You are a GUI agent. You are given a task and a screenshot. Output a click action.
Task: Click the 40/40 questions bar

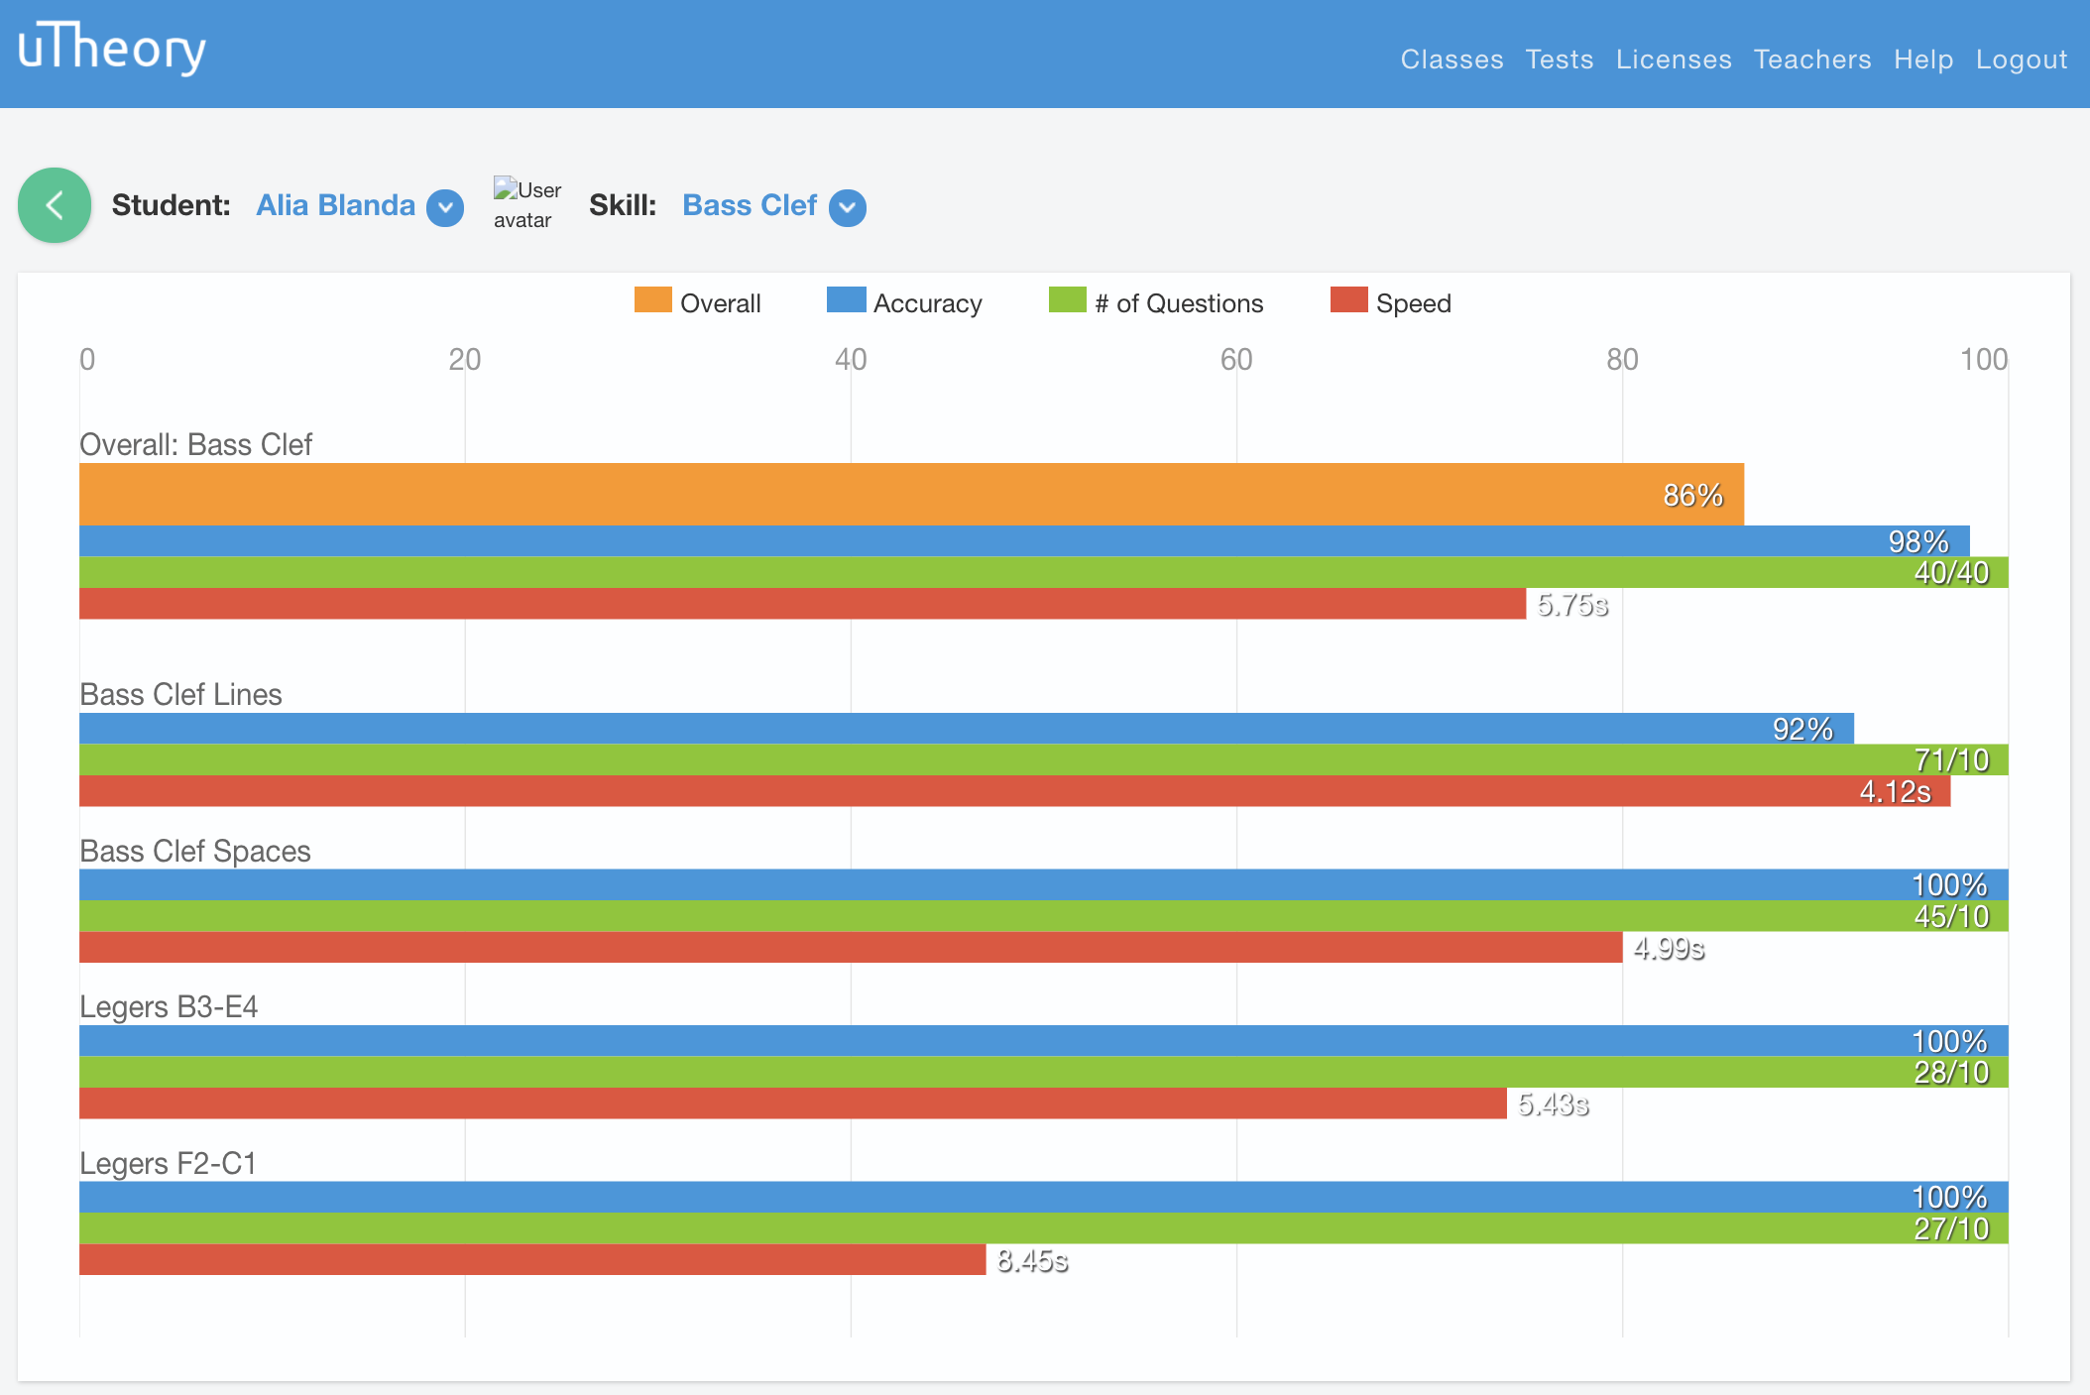pyautogui.click(x=1044, y=572)
